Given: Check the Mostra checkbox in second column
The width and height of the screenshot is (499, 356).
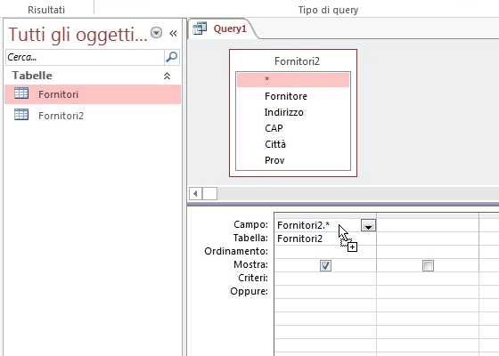Looking at the screenshot, I should (x=428, y=265).
